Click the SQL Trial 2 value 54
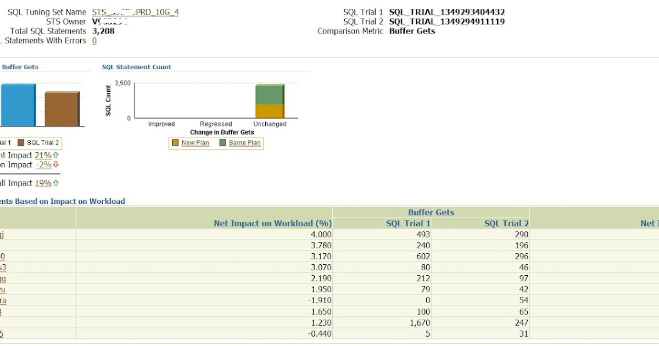The width and height of the screenshot is (659, 346). [x=524, y=300]
